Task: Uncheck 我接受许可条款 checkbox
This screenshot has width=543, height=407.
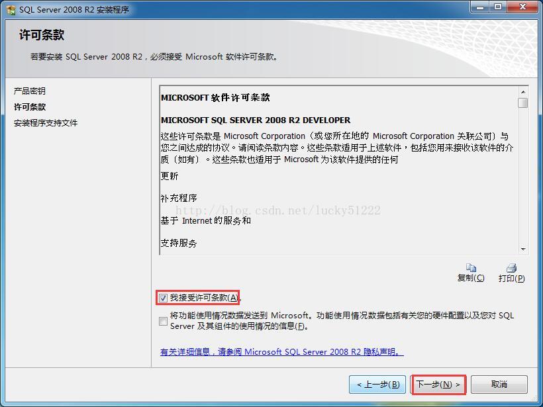Action: pos(163,298)
